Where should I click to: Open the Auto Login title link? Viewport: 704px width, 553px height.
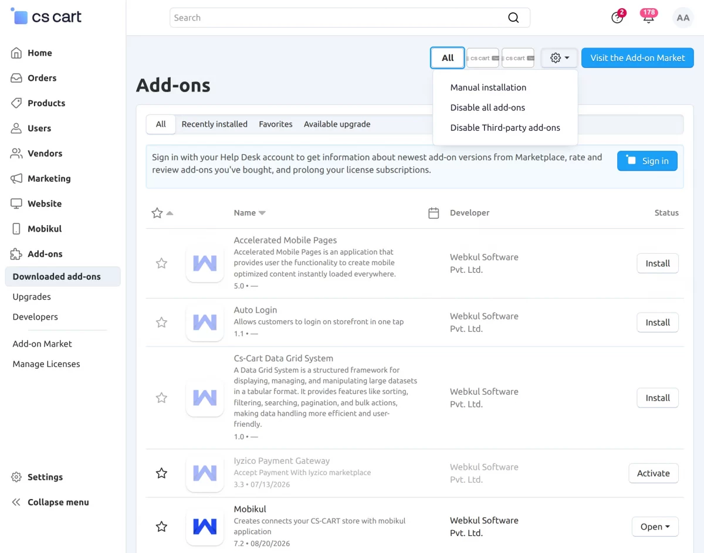[255, 310]
